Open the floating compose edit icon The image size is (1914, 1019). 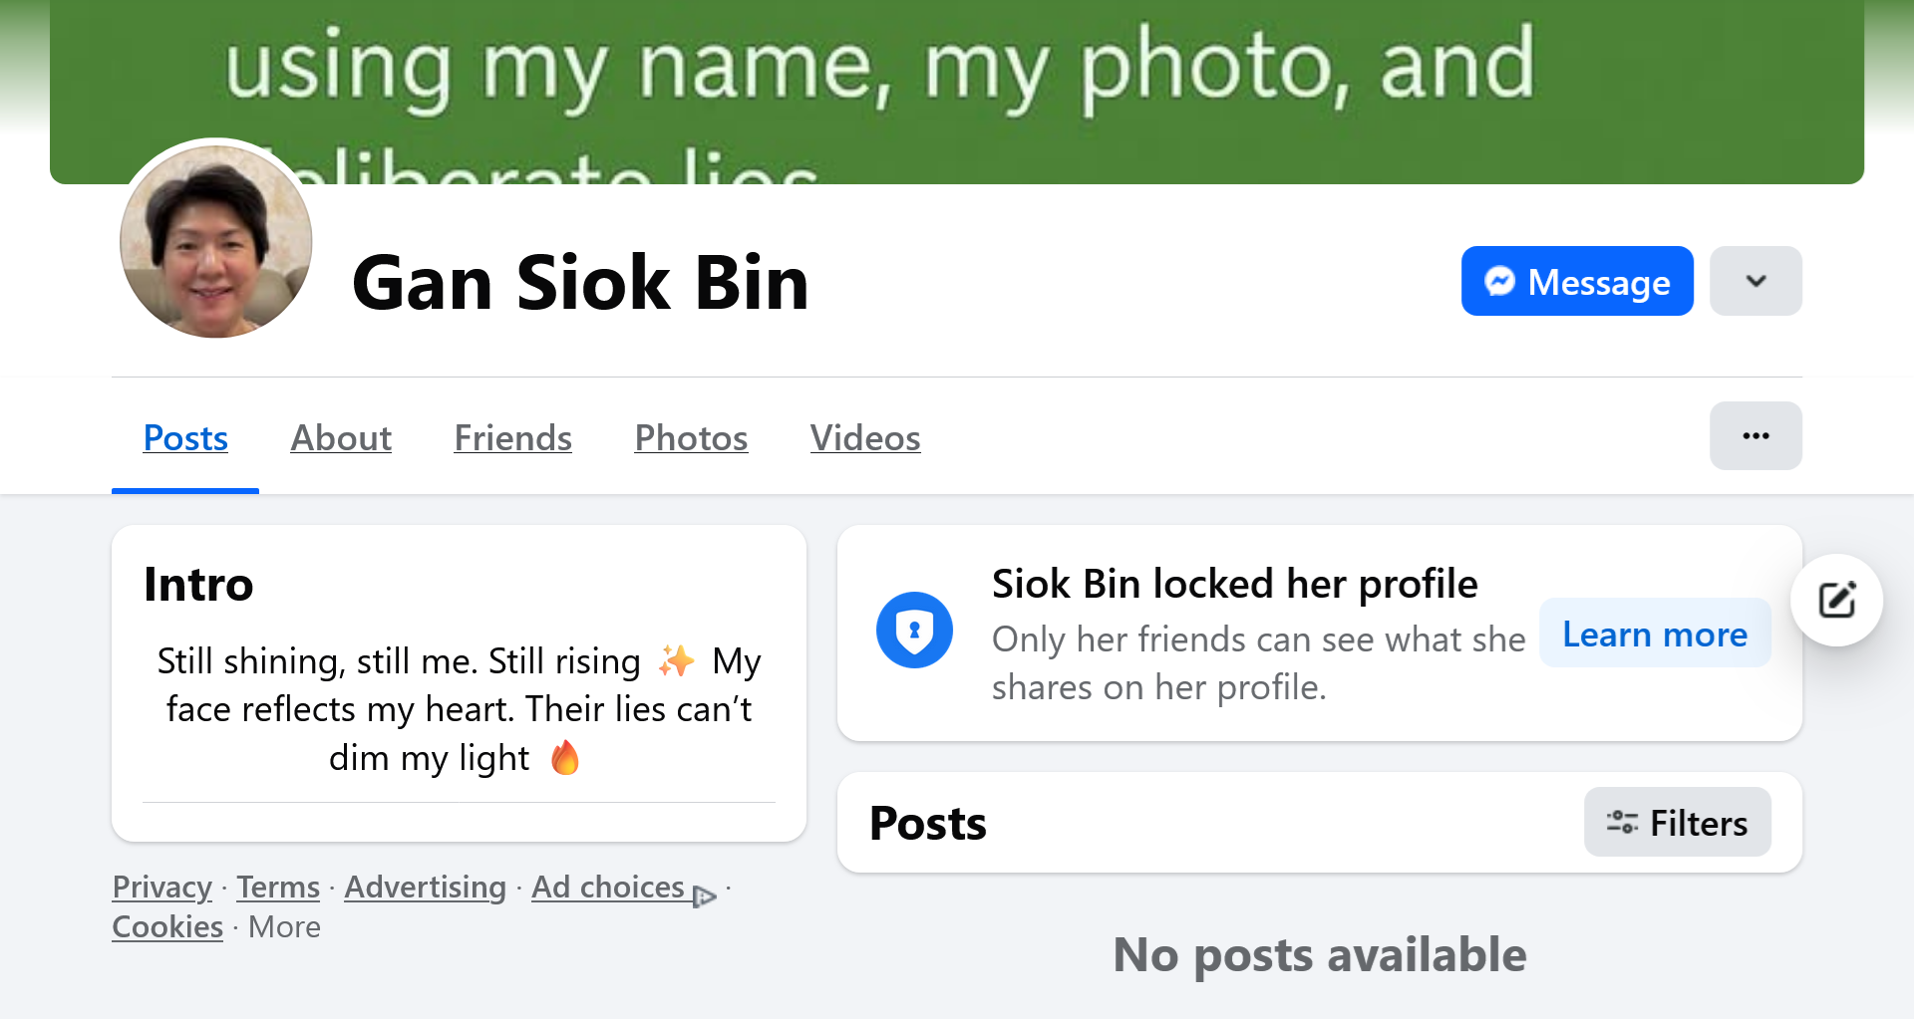point(1836,600)
